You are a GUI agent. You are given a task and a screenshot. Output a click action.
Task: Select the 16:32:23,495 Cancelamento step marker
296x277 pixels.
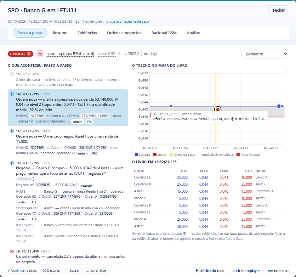coord(12,251)
